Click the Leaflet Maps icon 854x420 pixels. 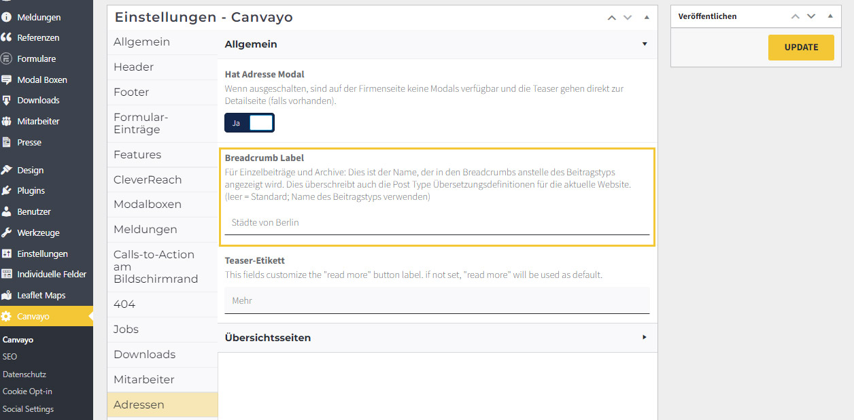[x=7, y=296]
